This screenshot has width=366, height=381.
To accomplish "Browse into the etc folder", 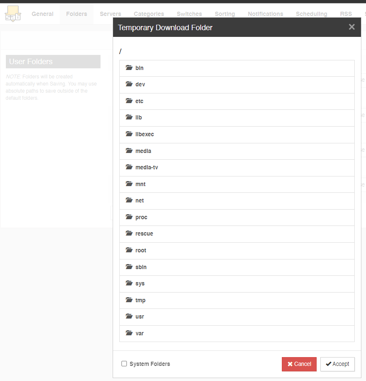I will tap(237, 101).
